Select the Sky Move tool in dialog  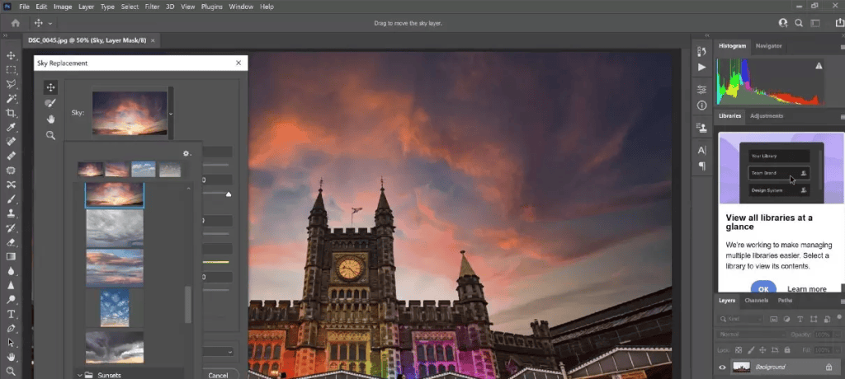(50, 87)
